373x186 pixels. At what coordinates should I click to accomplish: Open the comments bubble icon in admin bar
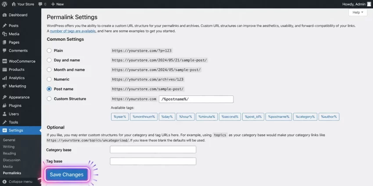(40, 4)
